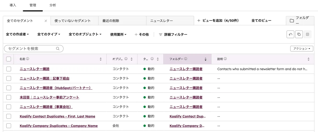Click the save view floppy disk icon
The image size is (318, 132).
(x=307, y=34)
